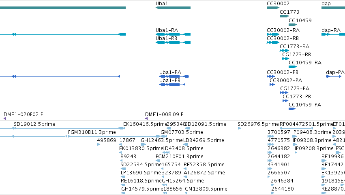Select the dap gene label

[326, 4]
